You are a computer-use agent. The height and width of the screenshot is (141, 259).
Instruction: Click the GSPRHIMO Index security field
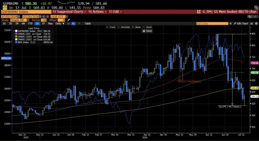[26, 12]
